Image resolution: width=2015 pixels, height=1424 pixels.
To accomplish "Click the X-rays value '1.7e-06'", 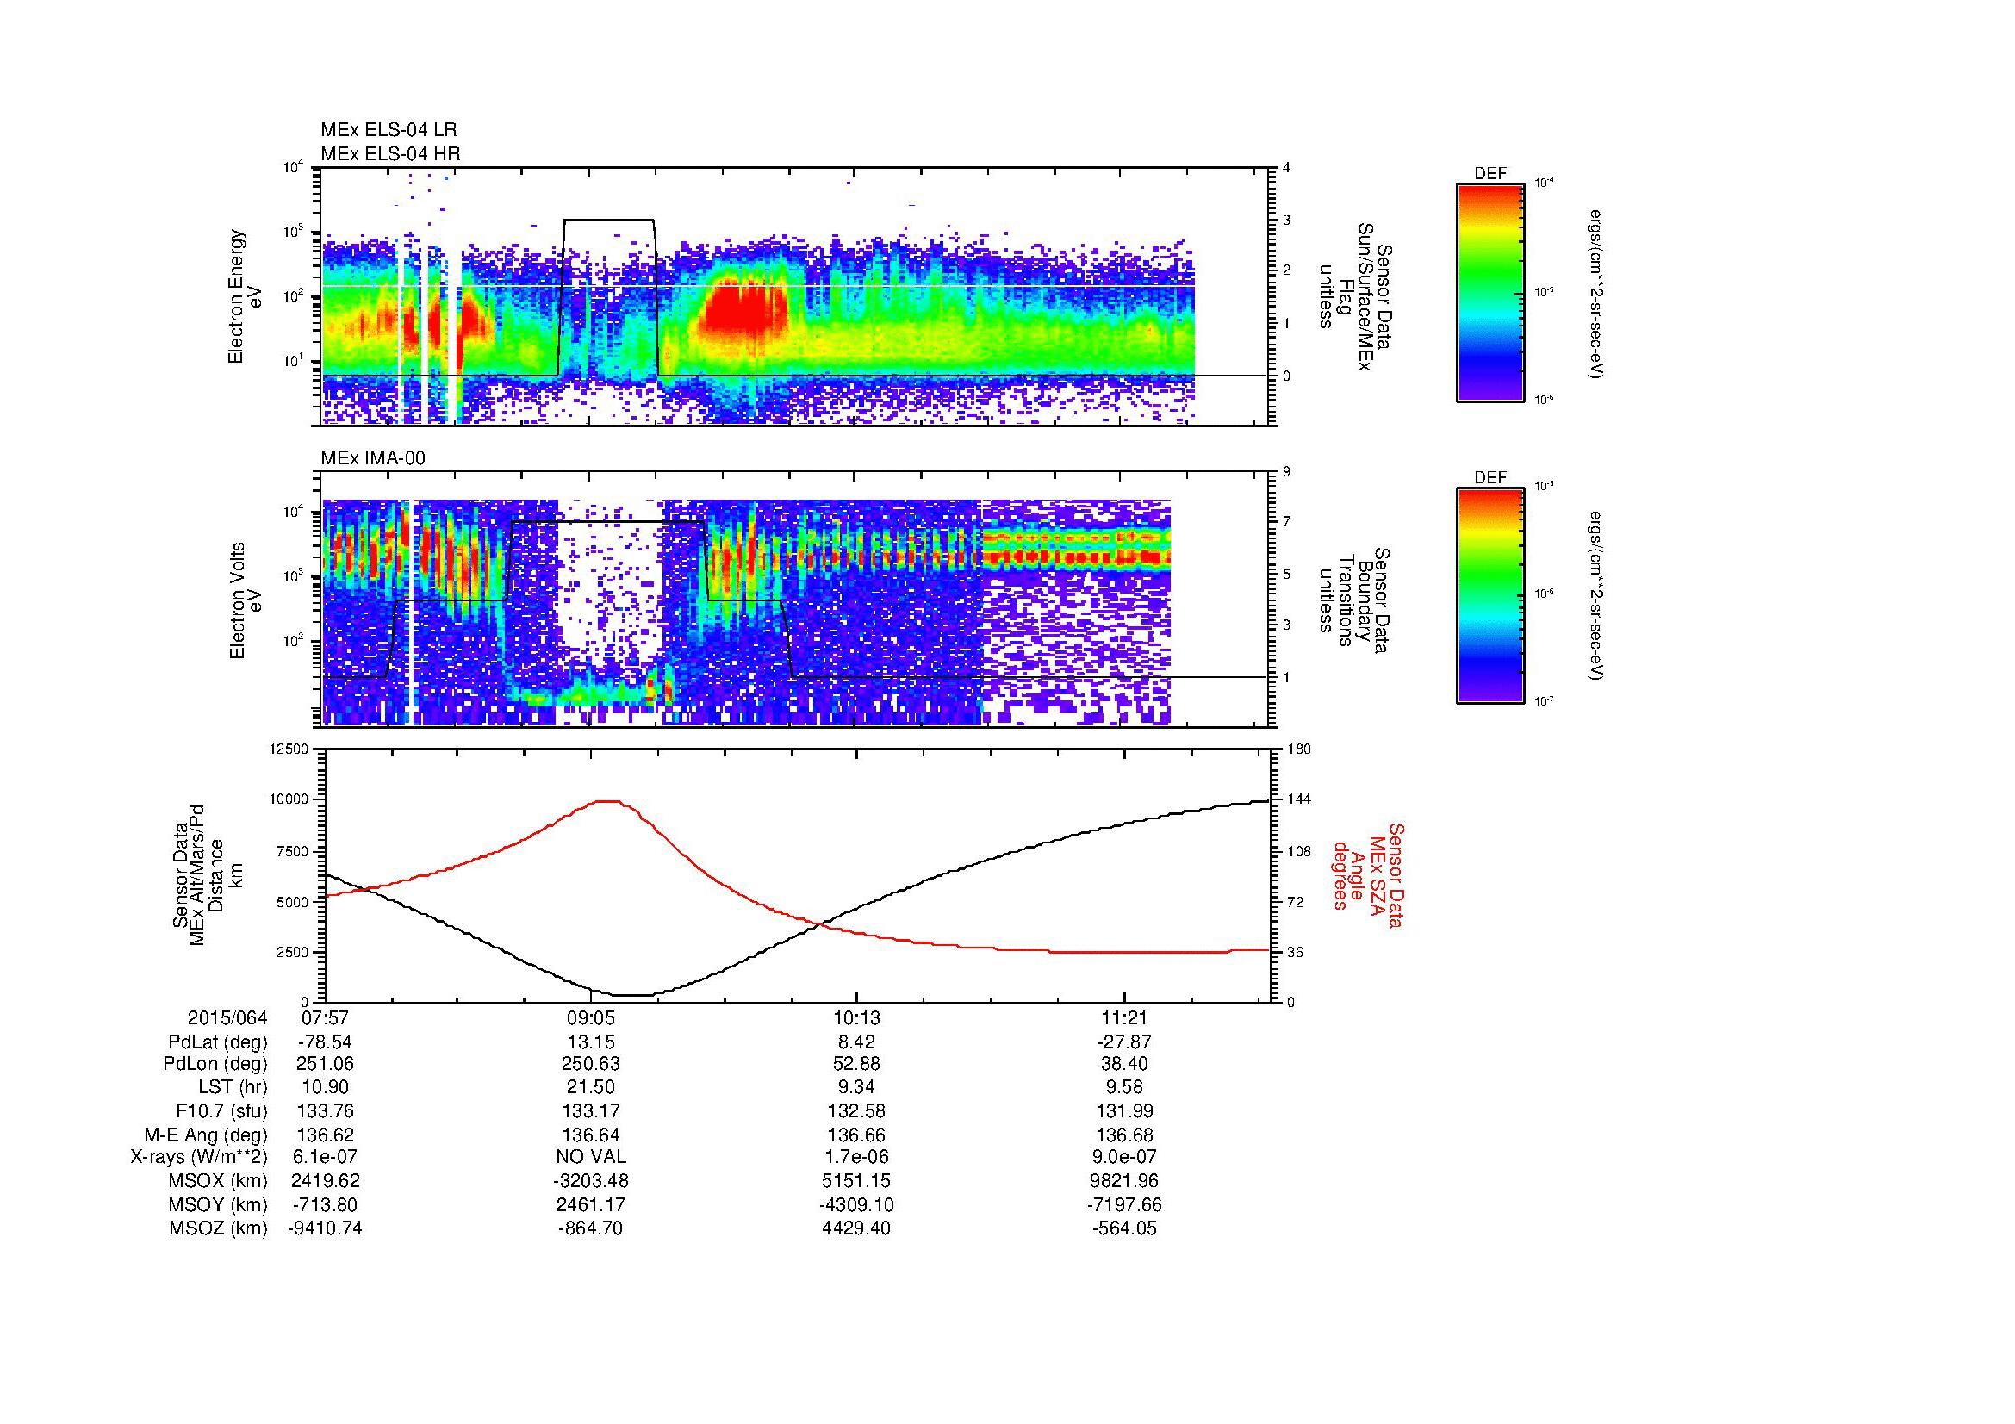I will [856, 1158].
